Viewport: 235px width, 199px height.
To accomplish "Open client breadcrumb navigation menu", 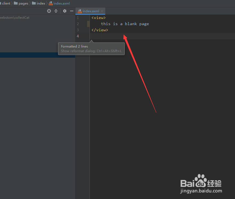I will point(6,3).
